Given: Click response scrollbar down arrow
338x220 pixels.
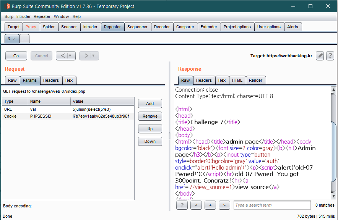Looking at the screenshot, I should [333, 196].
